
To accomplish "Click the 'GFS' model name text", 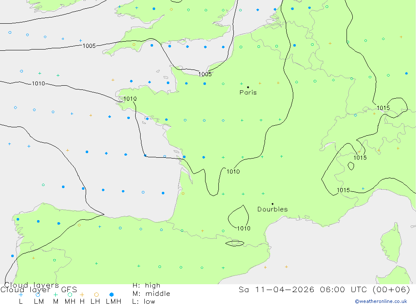I will click(x=69, y=290).
